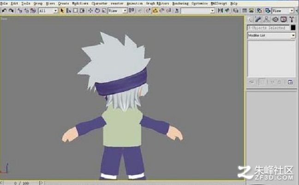Image resolution: width=299 pixels, height=185 pixels.
Task: Open the Animation menu
Action: coord(135,3)
